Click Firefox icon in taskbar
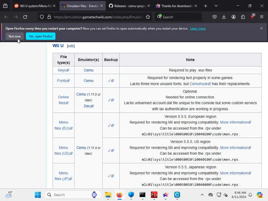The image size is (268, 201). (119, 195)
